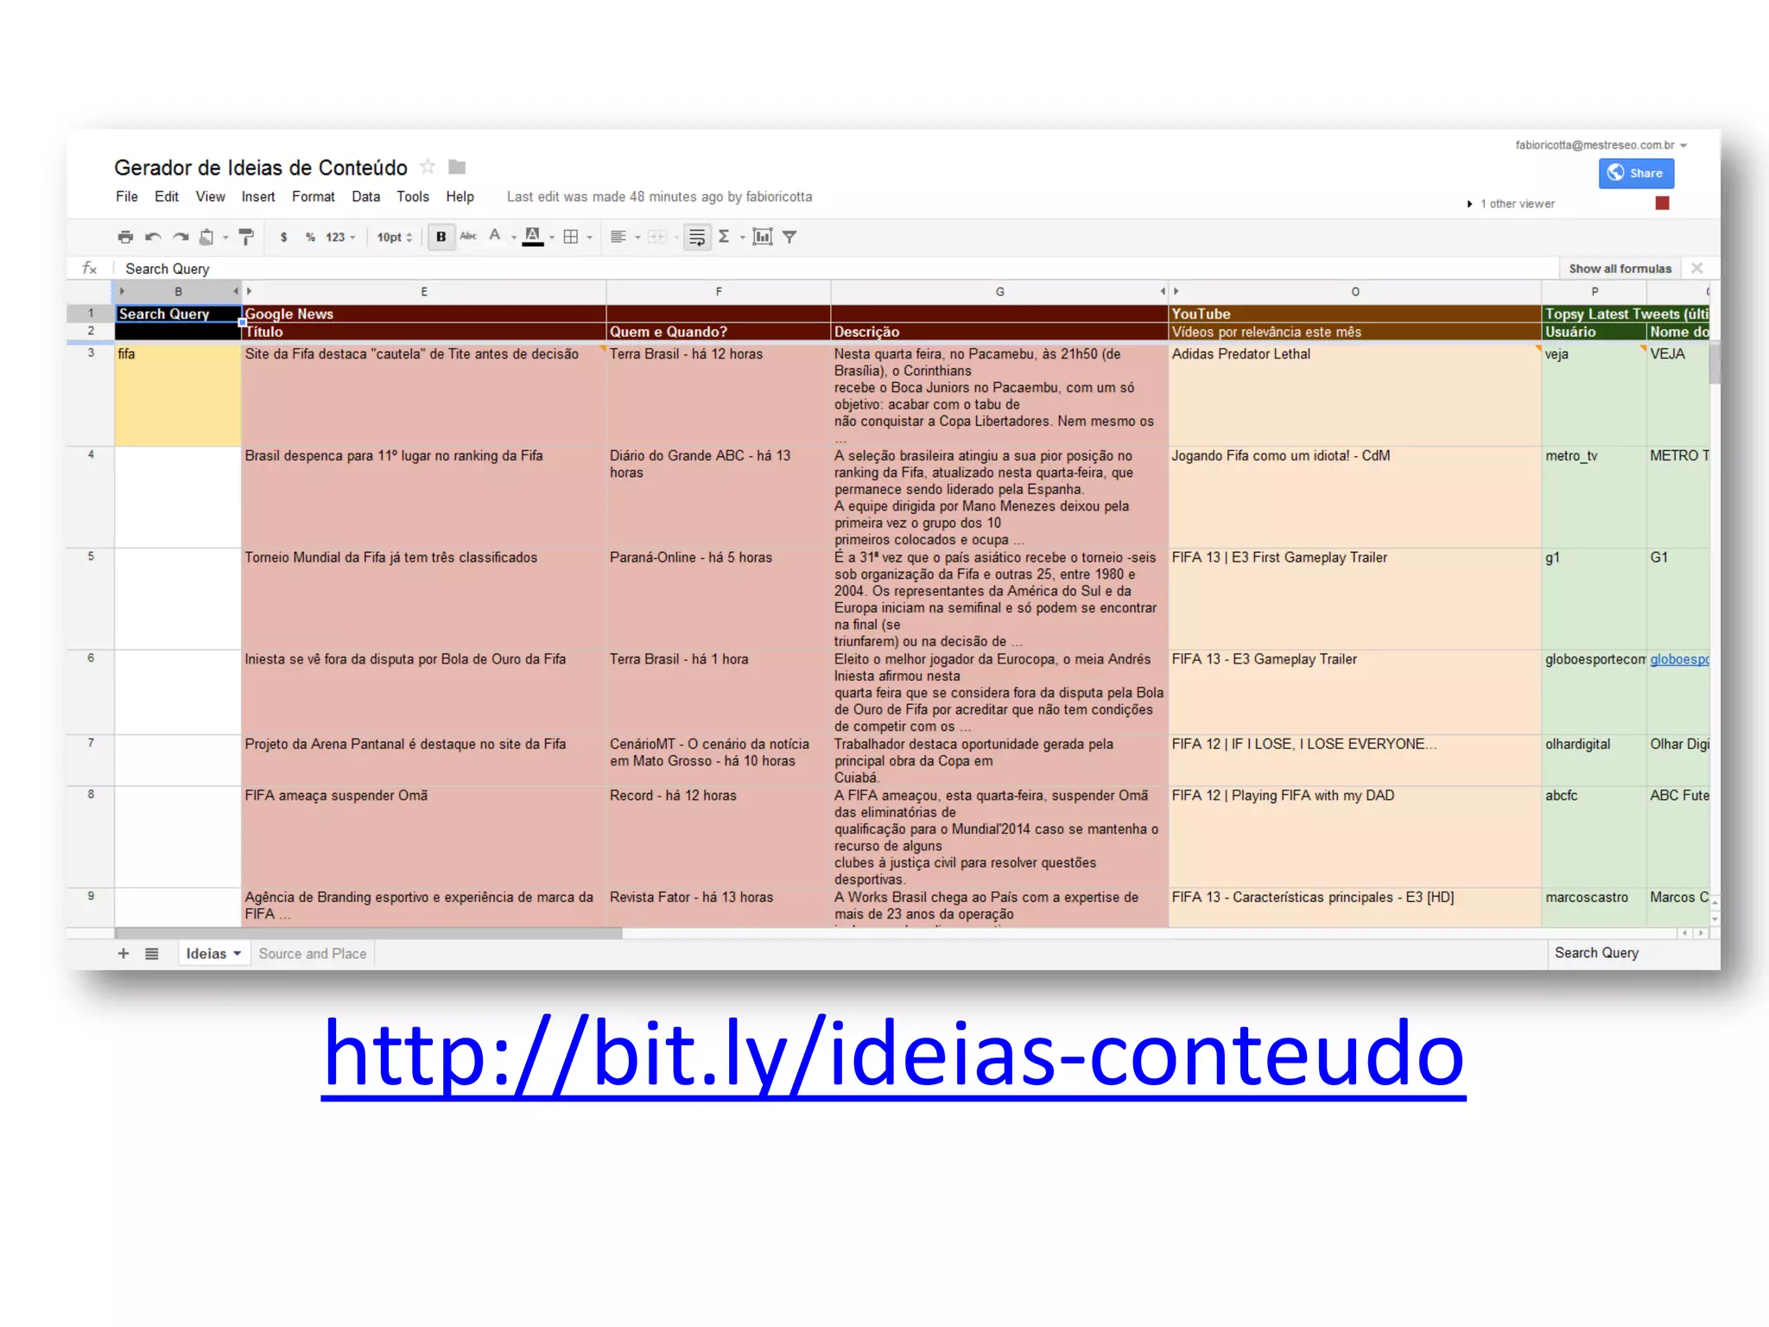Click the blue Share button
1769x1327 pixels.
1636,173
